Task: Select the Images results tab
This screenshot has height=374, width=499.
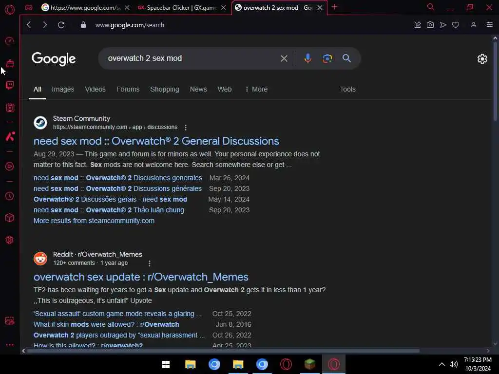Action: tap(63, 90)
